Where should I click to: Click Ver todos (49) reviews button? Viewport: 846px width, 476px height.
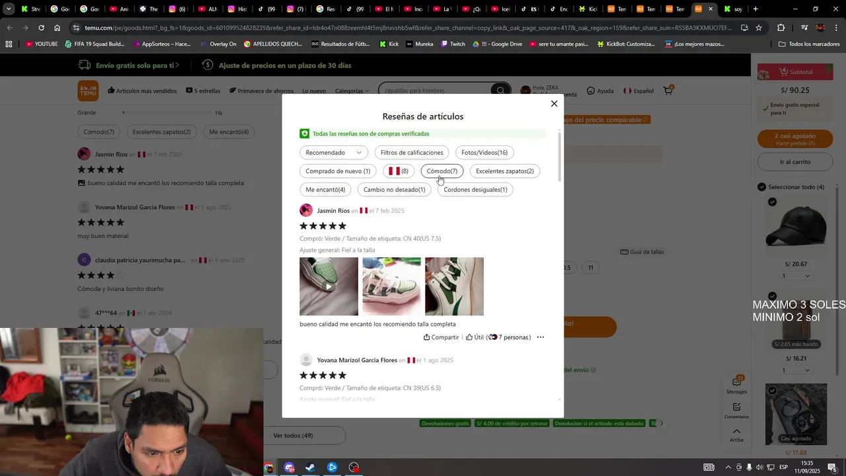[293, 436]
